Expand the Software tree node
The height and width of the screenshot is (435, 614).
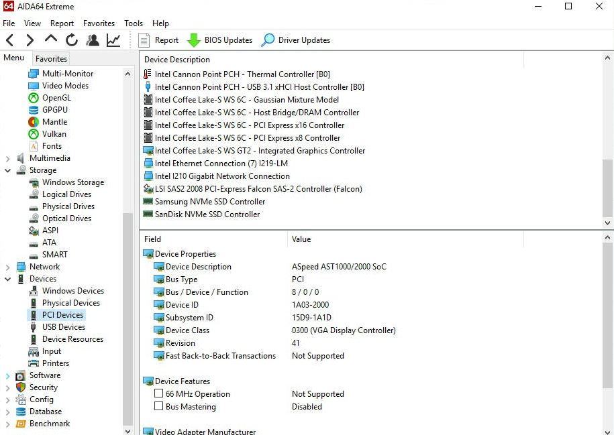(8, 376)
